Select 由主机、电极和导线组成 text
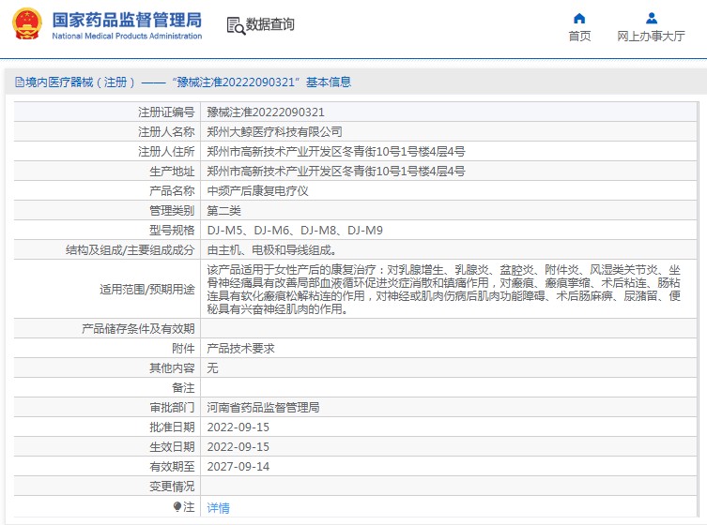Image resolution: width=707 pixels, height=525 pixels. tap(272, 250)
